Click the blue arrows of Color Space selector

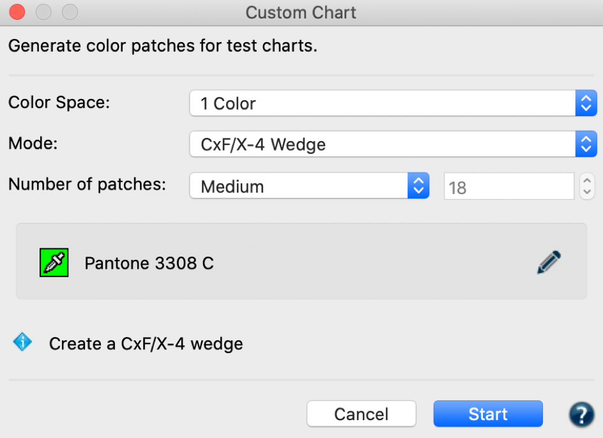click(586, 103)
